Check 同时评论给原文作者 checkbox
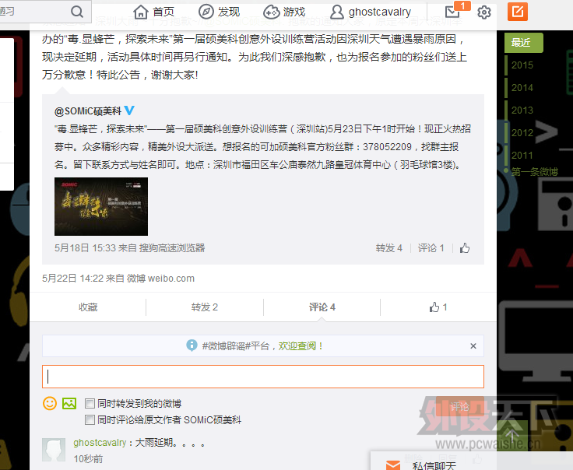 pyautogui.click(x=90, y=419)
